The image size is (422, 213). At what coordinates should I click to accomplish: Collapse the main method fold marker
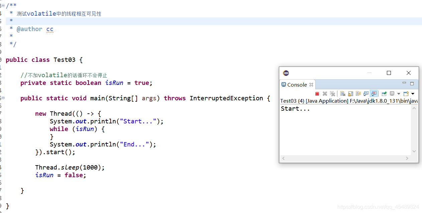[x=3, y=98]
